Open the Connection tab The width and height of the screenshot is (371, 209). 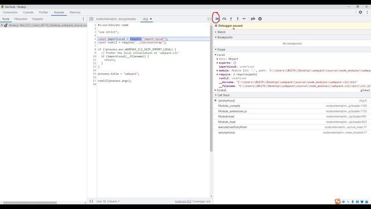click(x=10, y=12)
